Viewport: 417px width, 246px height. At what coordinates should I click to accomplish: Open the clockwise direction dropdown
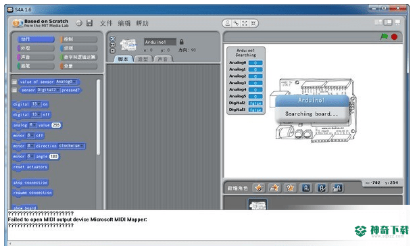pos(71,146)
